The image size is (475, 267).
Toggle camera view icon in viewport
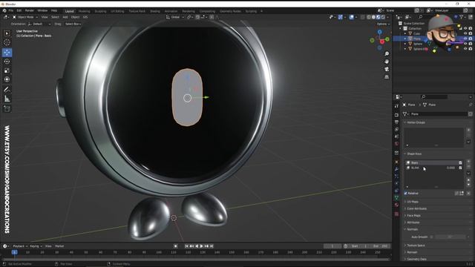pyautogui.click(x=387, y=69)
